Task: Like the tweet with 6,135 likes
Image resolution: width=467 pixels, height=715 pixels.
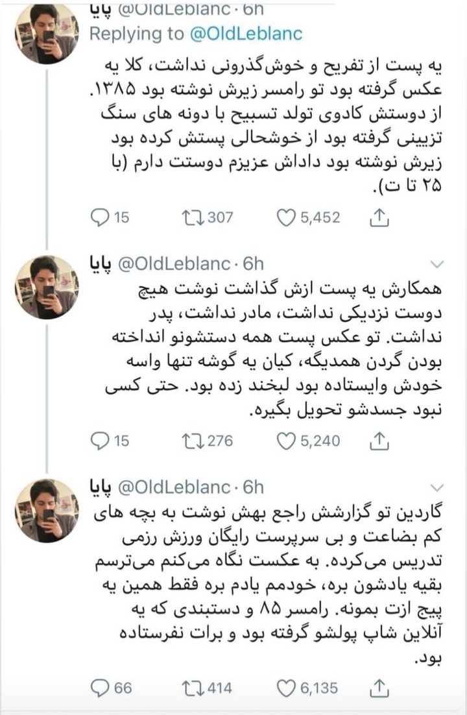Action: point(286,687)
